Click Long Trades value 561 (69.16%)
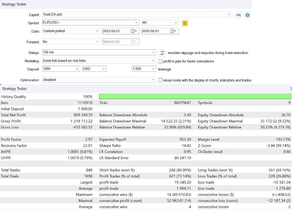The image size is (292, 210). [279, 170]
